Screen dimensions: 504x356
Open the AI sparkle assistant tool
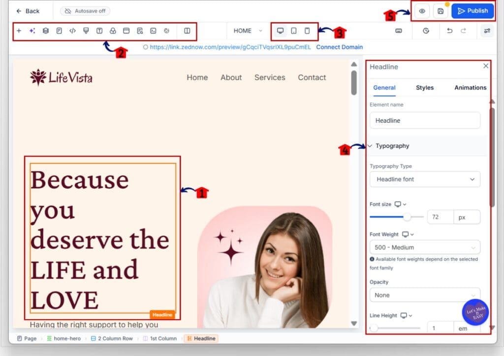point(32,31)
